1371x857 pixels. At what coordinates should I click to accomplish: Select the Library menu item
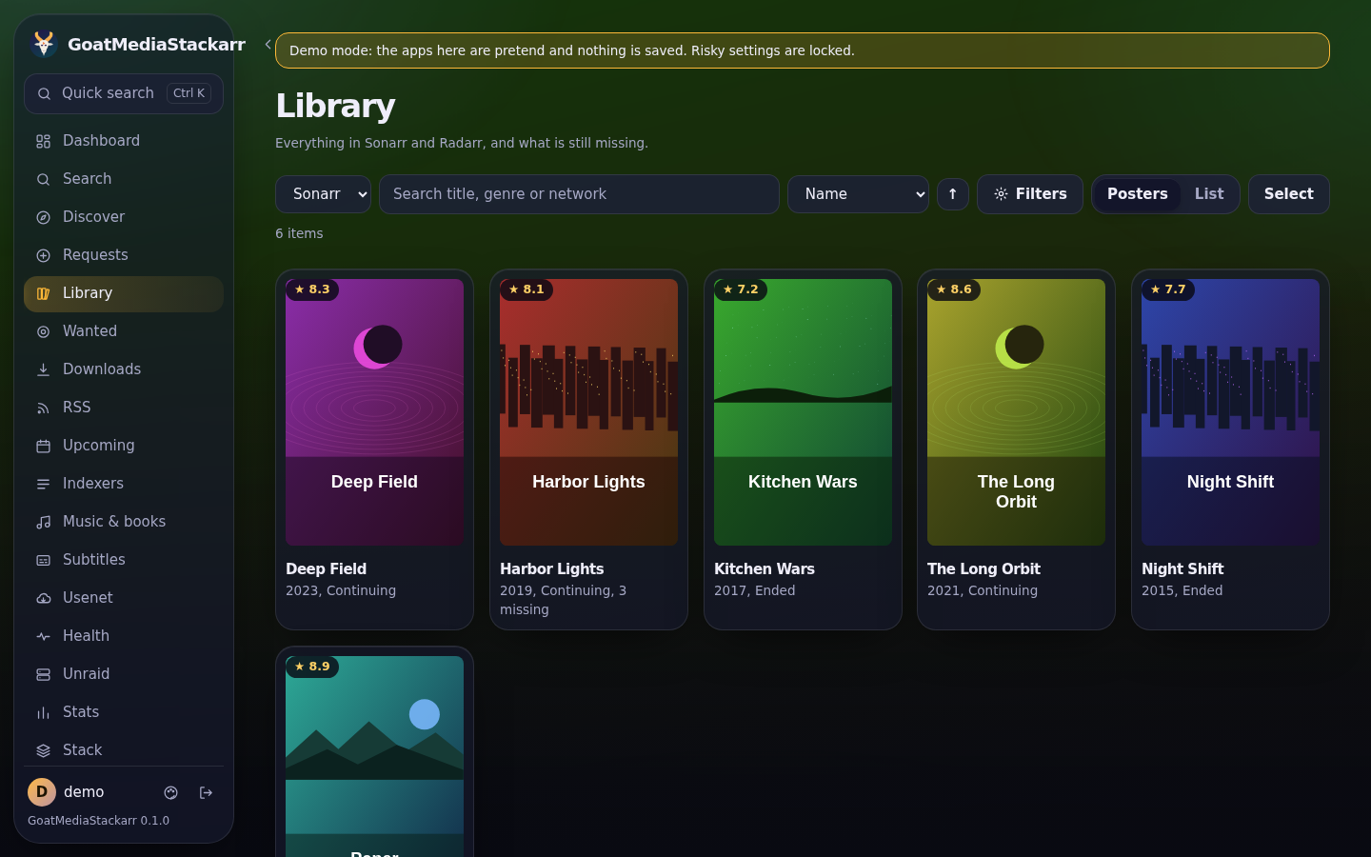124,293
